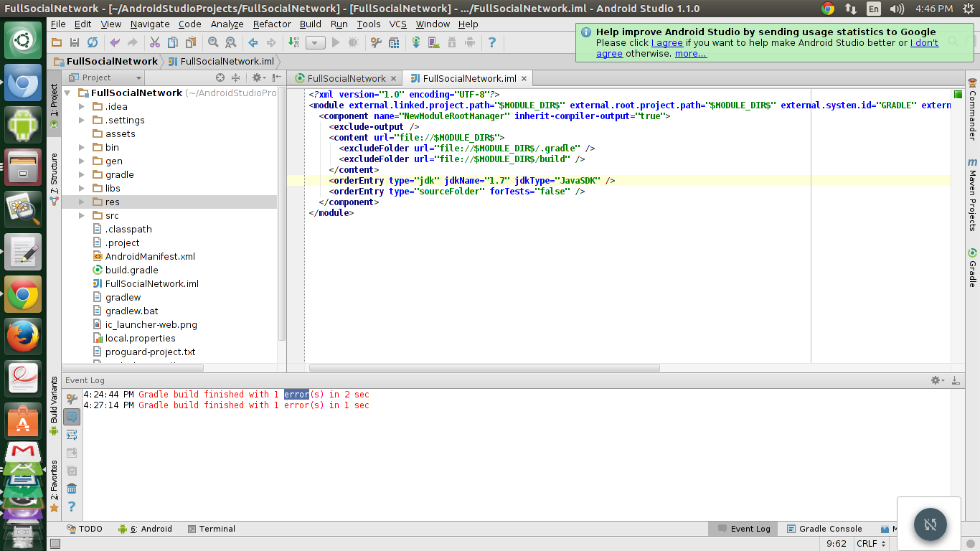Toggle the 1: Project tool window stripe
Viewport: 980px width, 551px height.
54,105
